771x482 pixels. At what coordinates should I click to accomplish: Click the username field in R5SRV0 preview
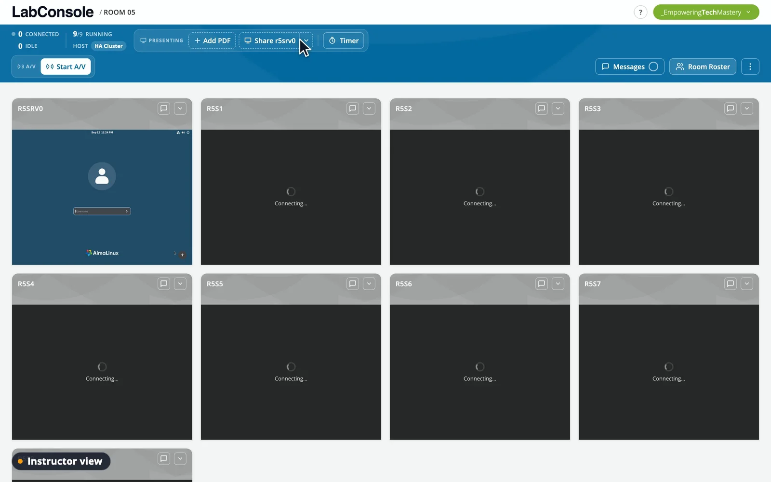(x=102, y=211)
